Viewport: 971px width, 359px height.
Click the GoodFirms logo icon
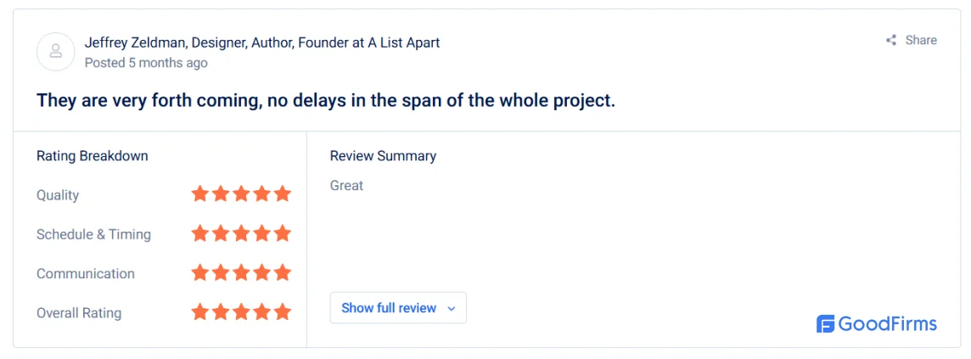(x=826, y=323)
